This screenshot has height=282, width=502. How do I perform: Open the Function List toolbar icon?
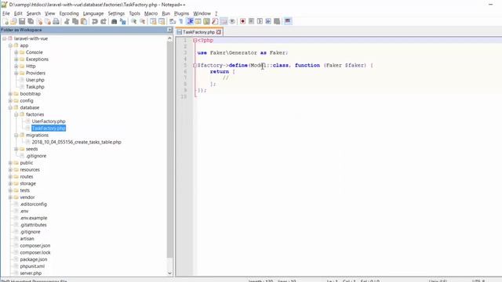pyautogui.click(x=215, y=21)
